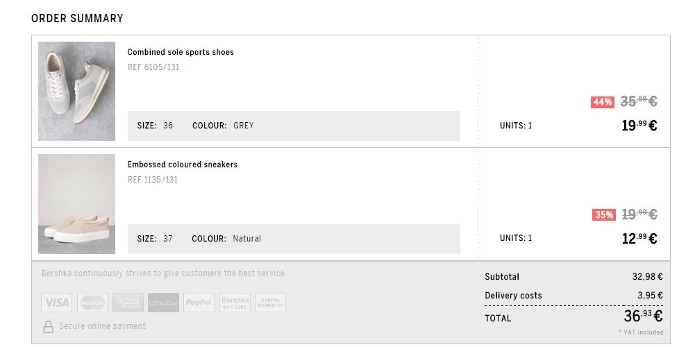
Task: Click the Natural colour label of sneakers
Action: tap(246, 239)
